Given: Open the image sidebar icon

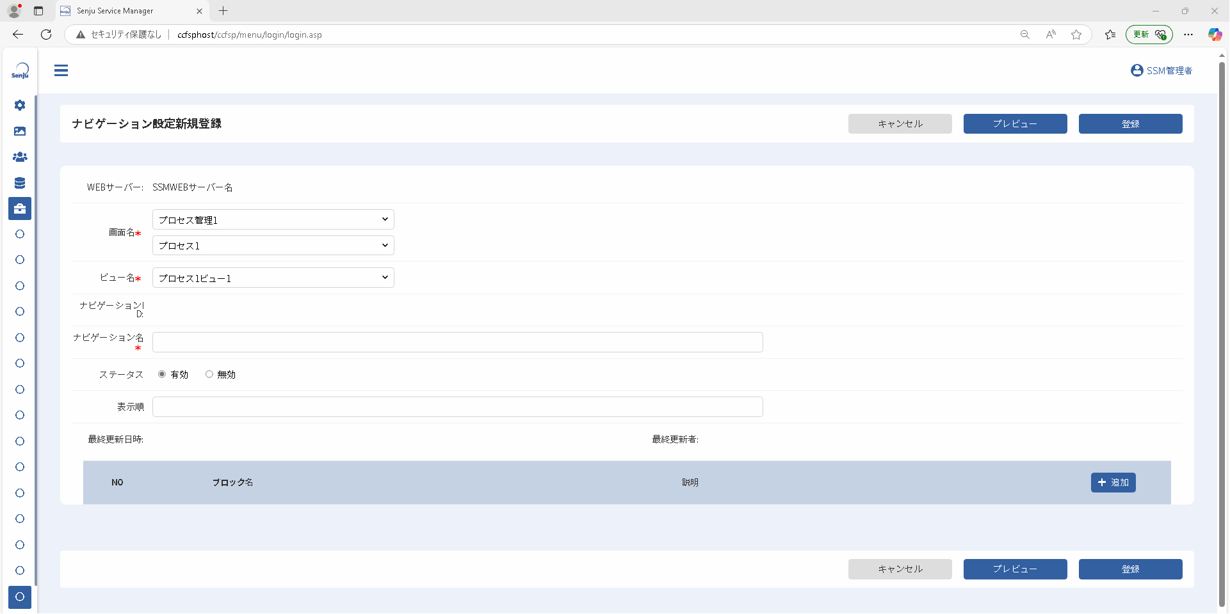Looking at the screenshot, I should pos(20,131).
